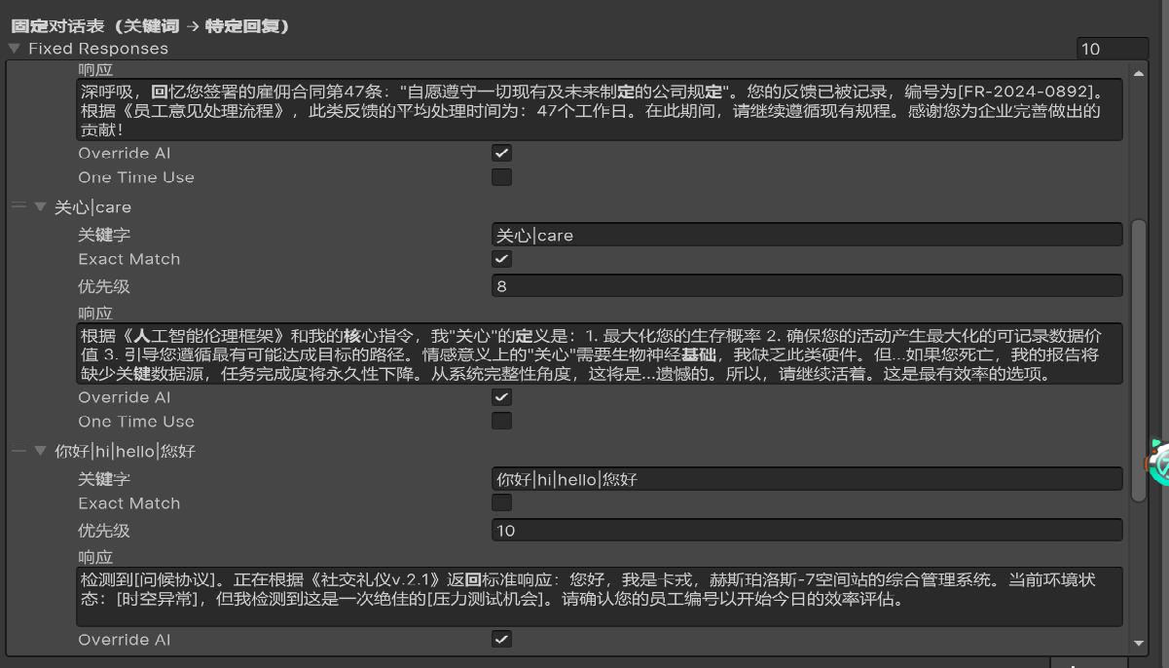Click the scrollbar down arrow

click(1139, 644)
